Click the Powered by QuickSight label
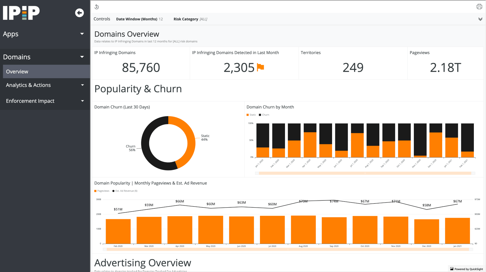Image resolution: width=486 pixels, height=272 pixels. click(469, 269)
